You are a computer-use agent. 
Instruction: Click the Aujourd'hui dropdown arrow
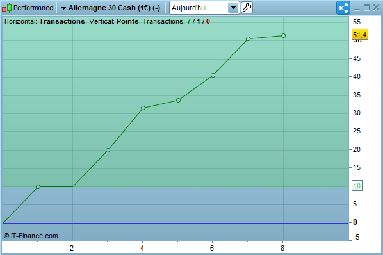click(x=233, y=8)
